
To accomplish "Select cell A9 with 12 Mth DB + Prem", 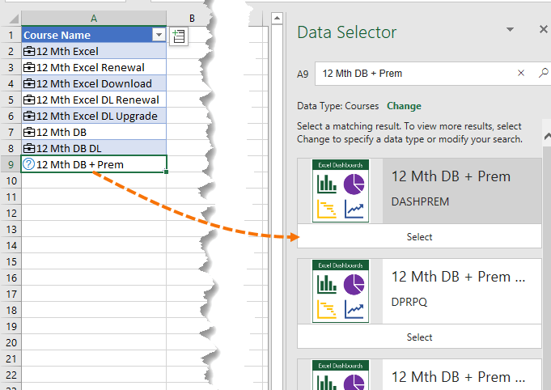I will pyautogui.click(x=94, y=164).
